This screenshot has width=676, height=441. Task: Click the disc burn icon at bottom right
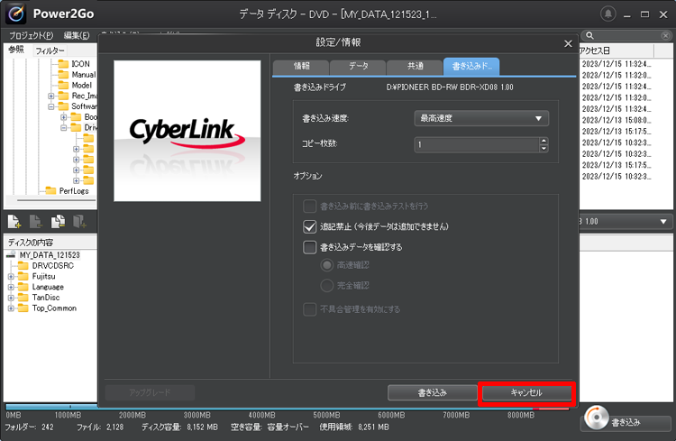597,419
